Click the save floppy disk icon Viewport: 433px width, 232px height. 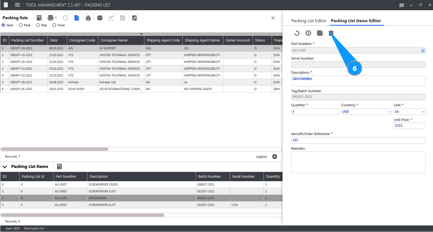320,33
